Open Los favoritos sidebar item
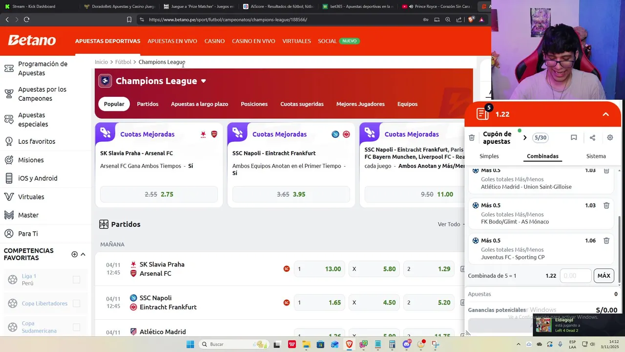Screen dimensions: 625x352 point(37,141)
